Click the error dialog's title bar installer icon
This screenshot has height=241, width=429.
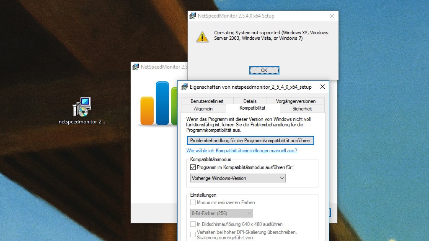[x=193, y=16]
